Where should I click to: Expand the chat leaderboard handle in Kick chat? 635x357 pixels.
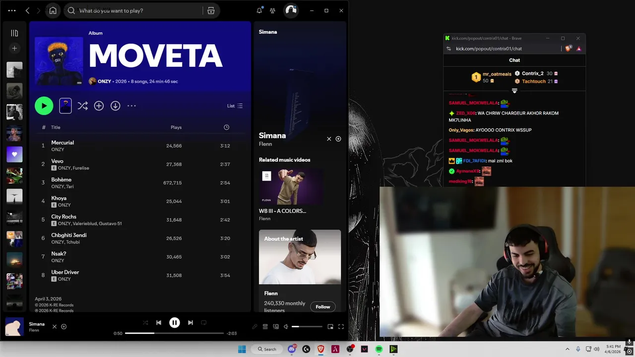coord(514,91)
